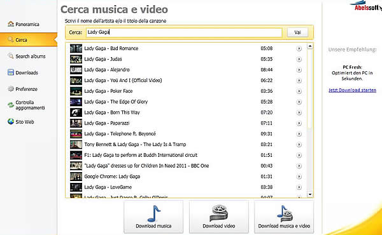
Task: Click the Cerca search input field
Action: pyautogui.click(x=184, y=32)
